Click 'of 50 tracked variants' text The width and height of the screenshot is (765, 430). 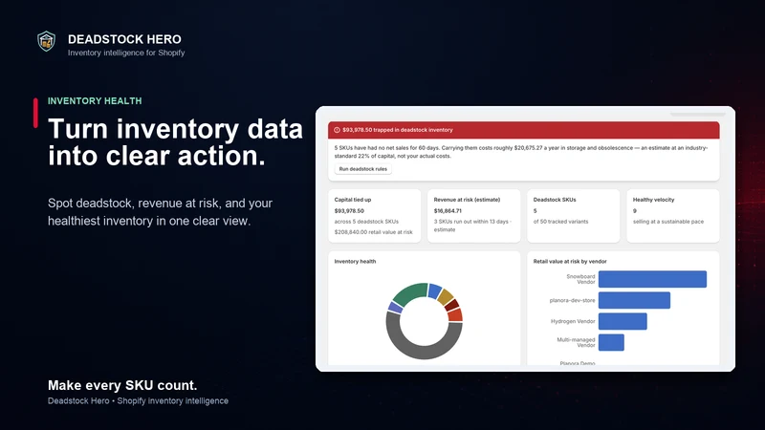point(560,222)
